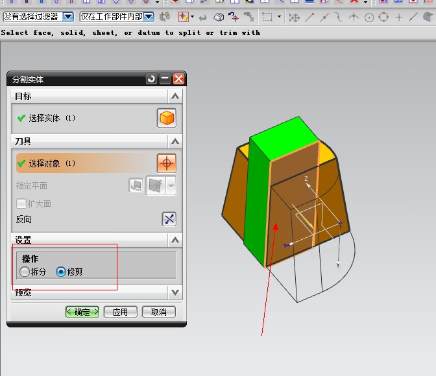This screenshot has height=376, width=436.
Task: Click the 确定 button
Action: pos(82,312)
